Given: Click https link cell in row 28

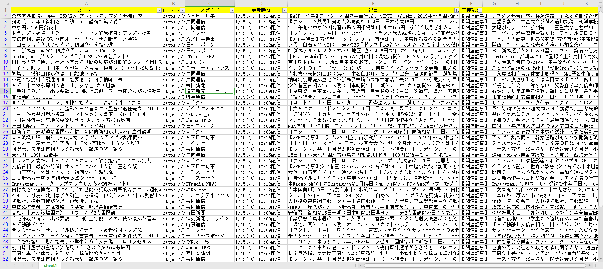Looking at the screenshot, I should [x=173, y=143].
